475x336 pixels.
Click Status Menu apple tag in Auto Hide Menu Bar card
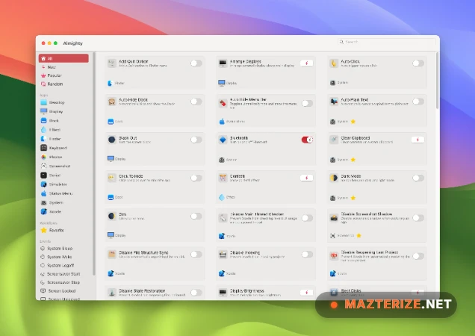point(222,121)
